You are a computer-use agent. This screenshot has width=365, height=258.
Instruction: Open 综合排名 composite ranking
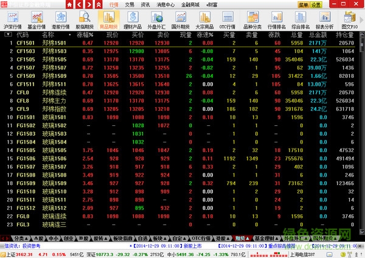(301, 20)
